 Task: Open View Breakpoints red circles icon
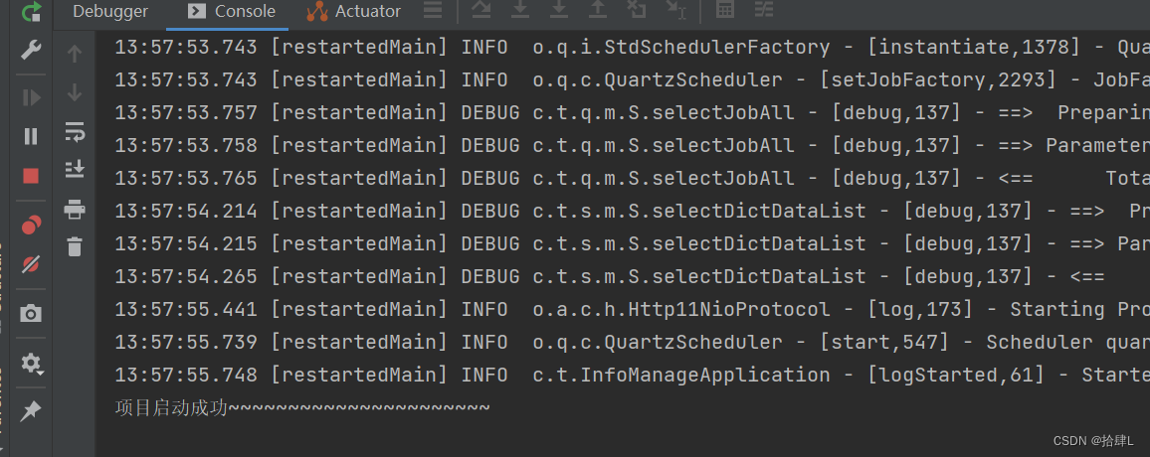[31, 225]
